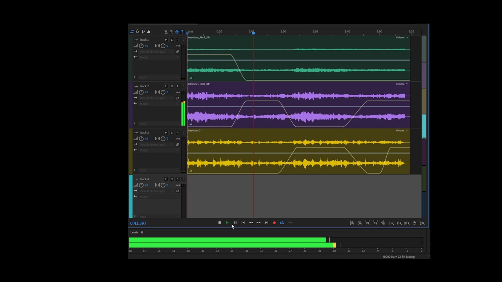Open Track 3 Master output dropdown
The height and width of the screenshot is (282, 502).
pyautogui.click(x=159, y=150)
